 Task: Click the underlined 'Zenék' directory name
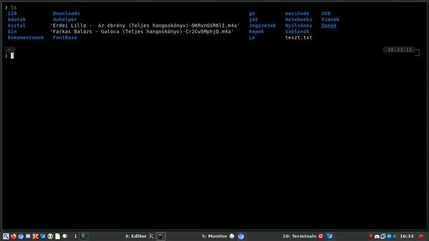pyautogui.click(x=329, y=25)
